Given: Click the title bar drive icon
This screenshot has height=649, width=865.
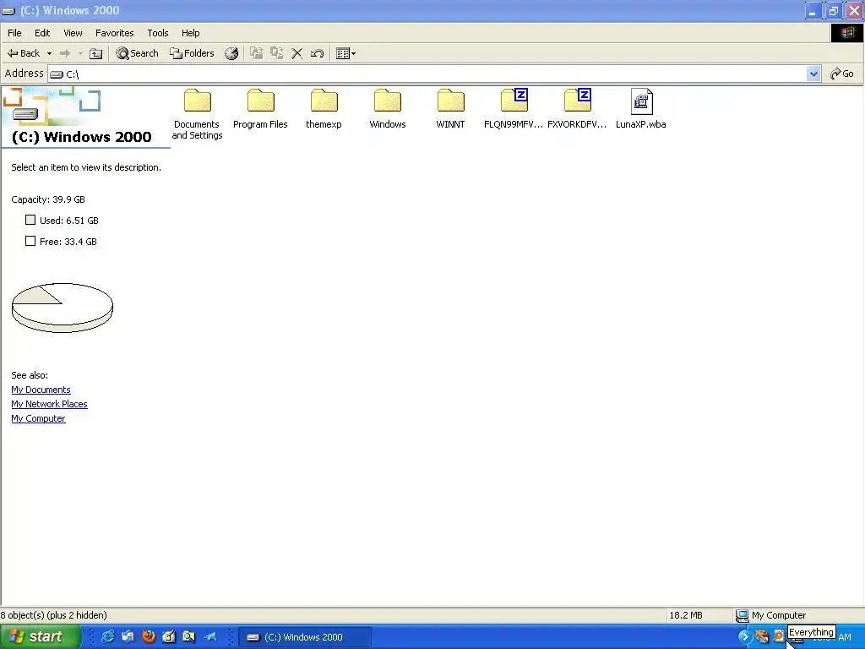Looking at the screenshot, I should click(8, 10).
